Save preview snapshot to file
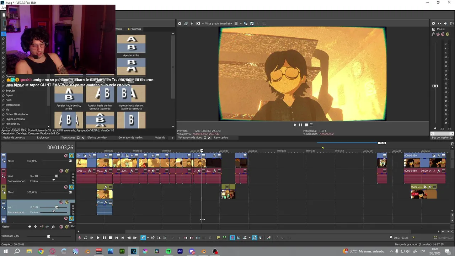Viewport: 455px width, 256px height. pos(252,23)
